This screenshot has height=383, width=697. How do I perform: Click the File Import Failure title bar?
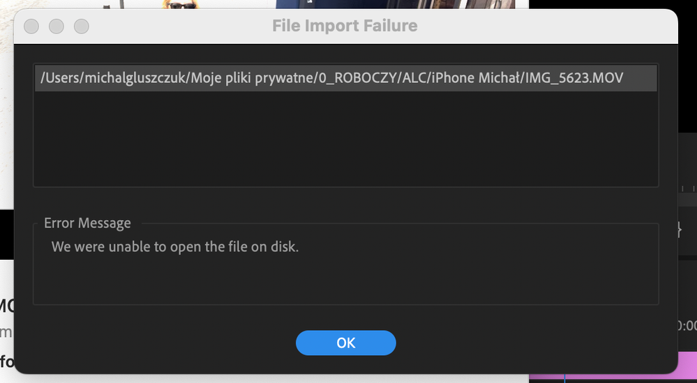(345, 26)
